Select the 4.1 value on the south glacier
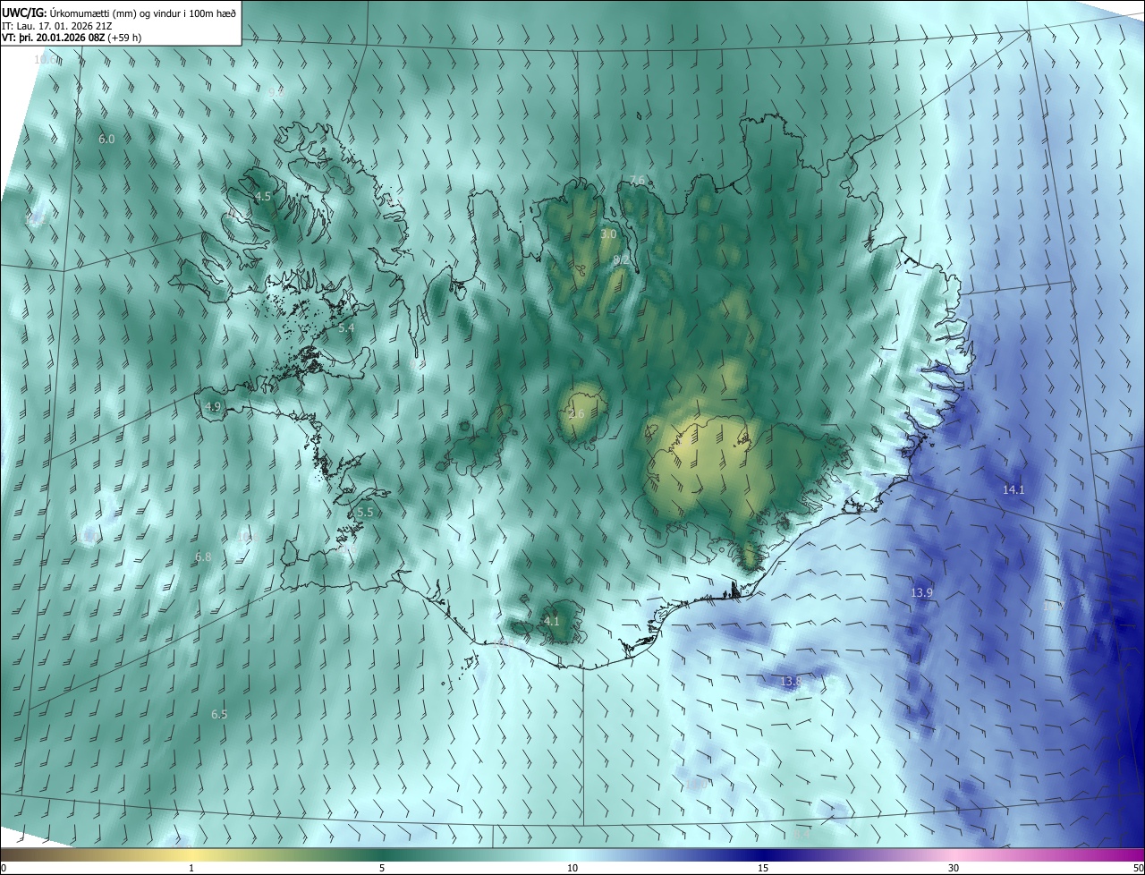The image size is (1145, 875). (x=551, y=621)
